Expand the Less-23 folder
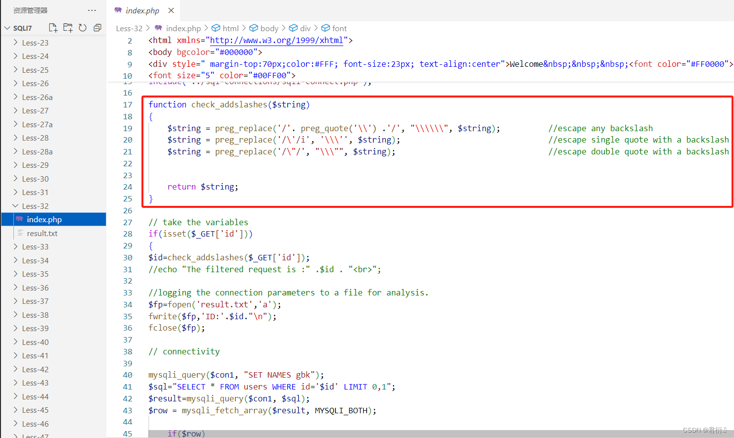734x438 pixels. [53, 43]
